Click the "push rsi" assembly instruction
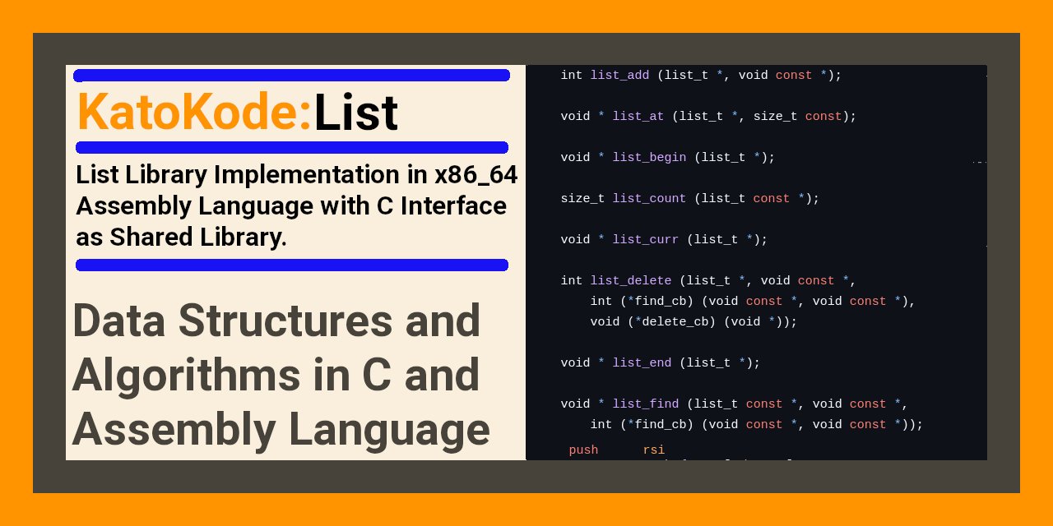Screen dimensions: 1053x526 pyautogui.click(x=617, y=450)
